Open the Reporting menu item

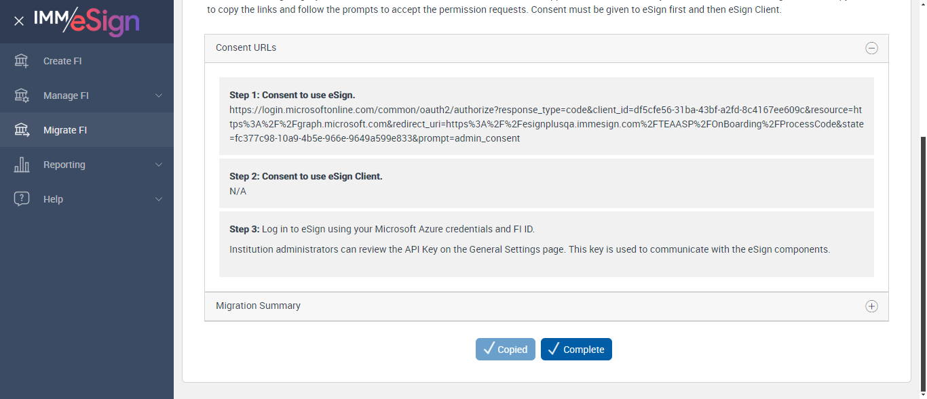pyautogui.click(x=64, y=165)
